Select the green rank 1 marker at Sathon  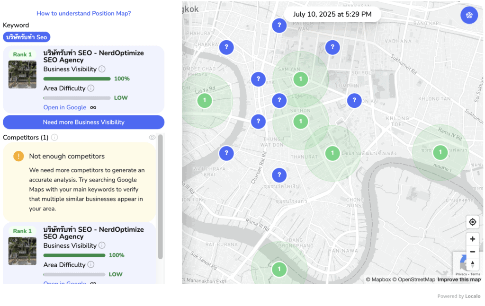(300, 122)
